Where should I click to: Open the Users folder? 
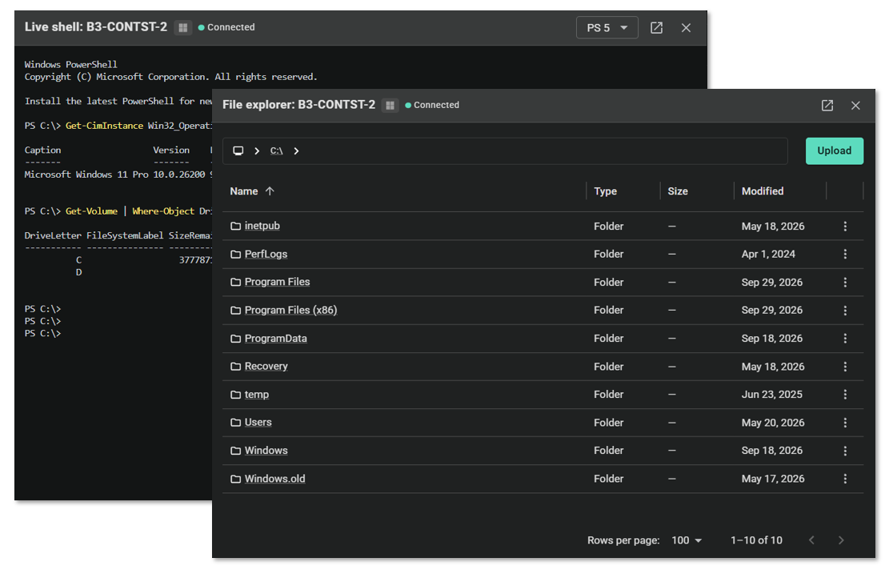click(x=258, y=423)
